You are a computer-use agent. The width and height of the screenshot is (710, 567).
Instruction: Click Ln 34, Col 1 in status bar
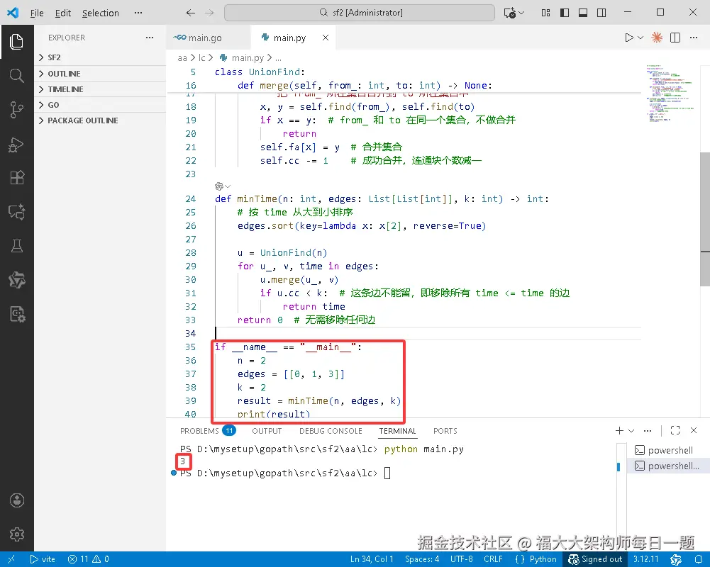(x=371, y=559)
